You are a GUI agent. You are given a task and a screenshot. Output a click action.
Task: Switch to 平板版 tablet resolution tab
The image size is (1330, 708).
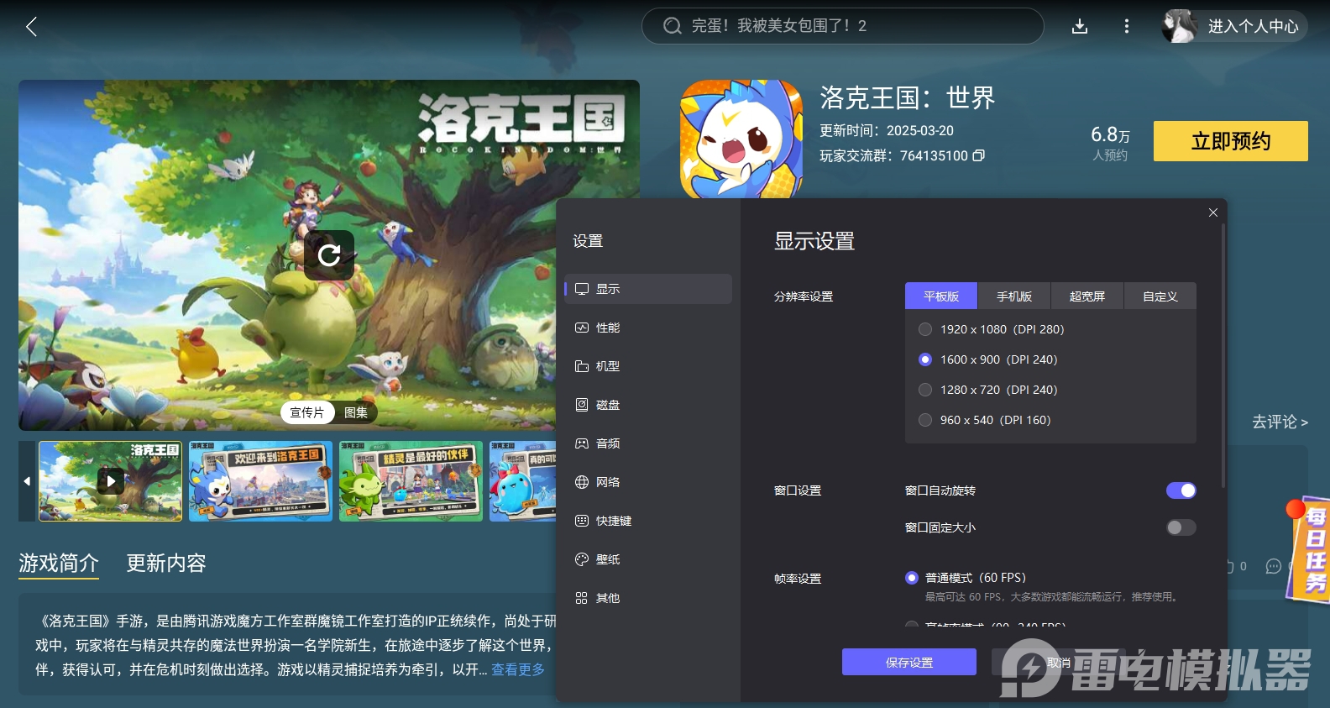[x=941, y=296]
